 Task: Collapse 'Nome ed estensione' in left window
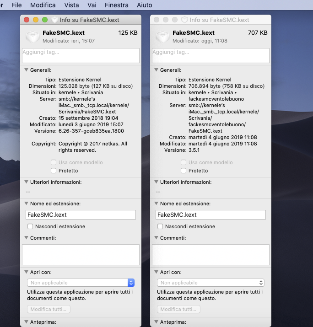coord(26,204)
